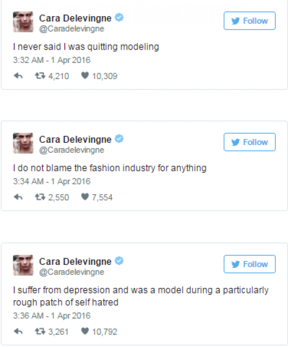Retweet the 'quitting modeling' tweet
Screen dimensions: 288x347
click(x=40, y=76)
